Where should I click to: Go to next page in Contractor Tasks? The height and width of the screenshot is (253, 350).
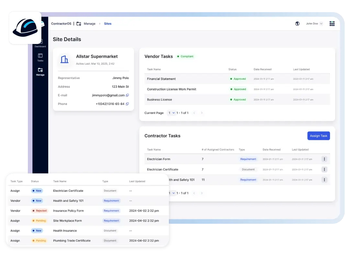202,193
